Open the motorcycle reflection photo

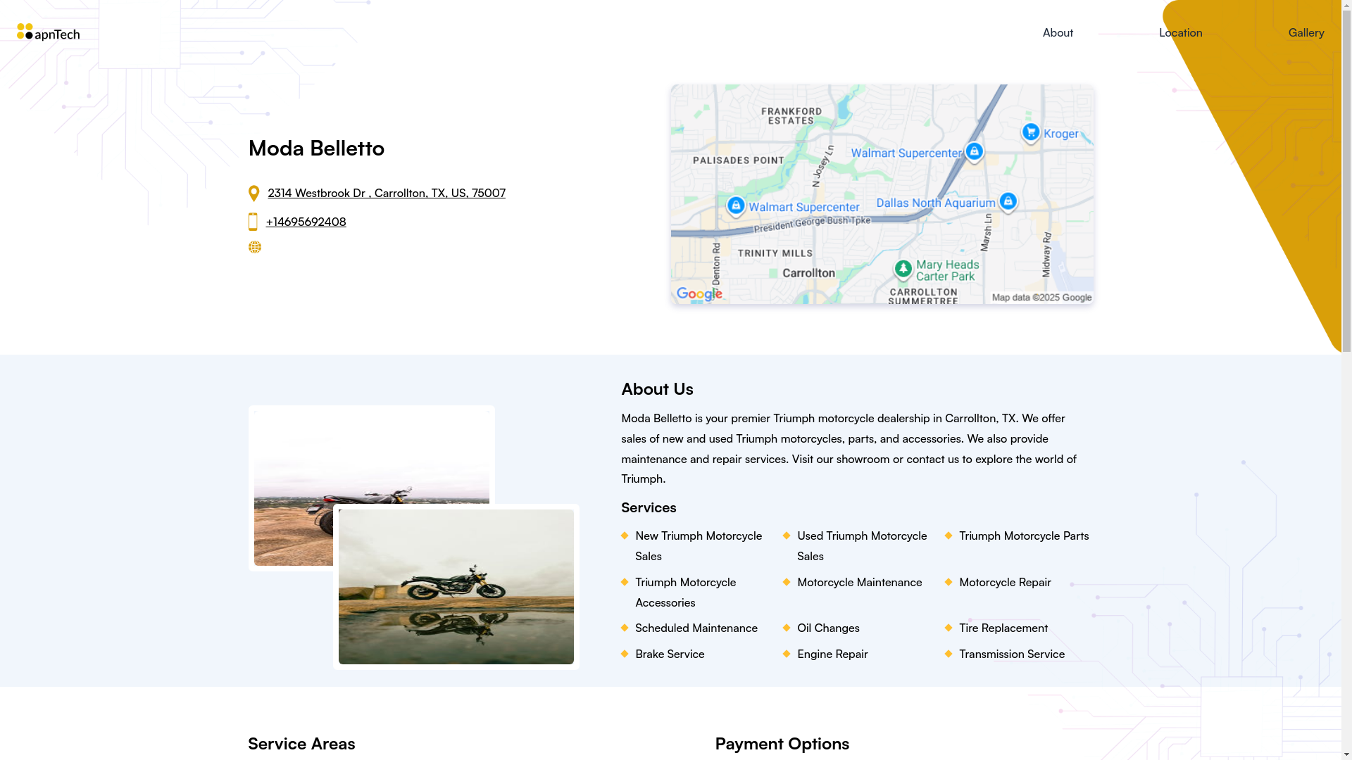click(x=456, y=587)
